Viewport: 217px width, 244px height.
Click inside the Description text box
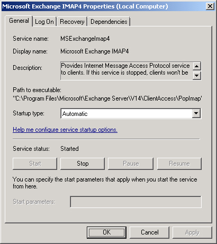[x=126, y=71]
